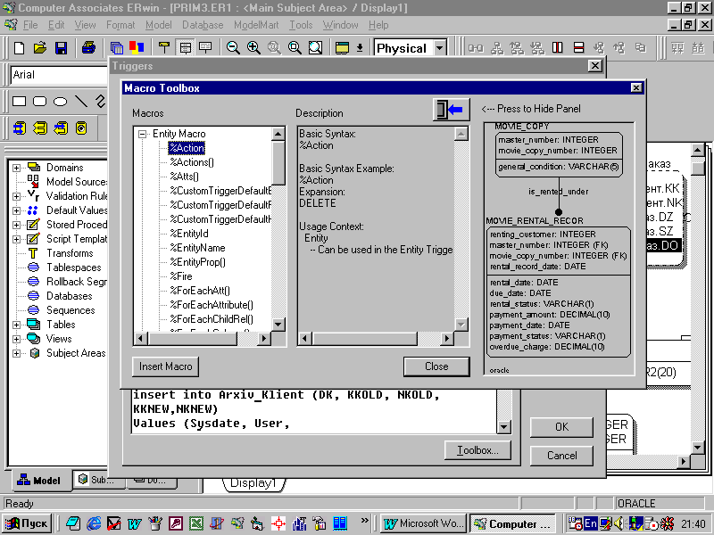714x535 pixels.
Task: Select the Sequences item in model tree
Action: 71,310
